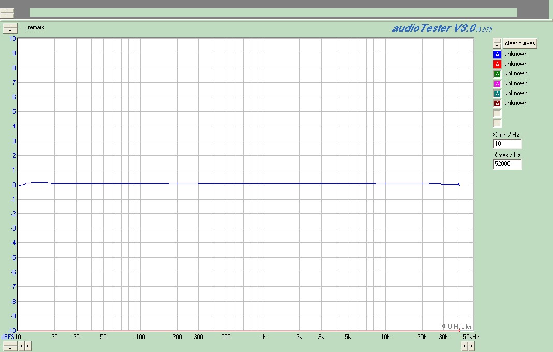Click unknown label next to blue curve
The height and width of the screenshot is (352, 553).
pos(516,54)
